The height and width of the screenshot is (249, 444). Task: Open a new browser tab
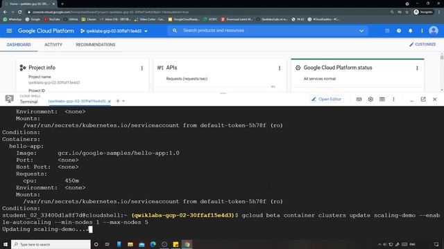tap(62, 4)
